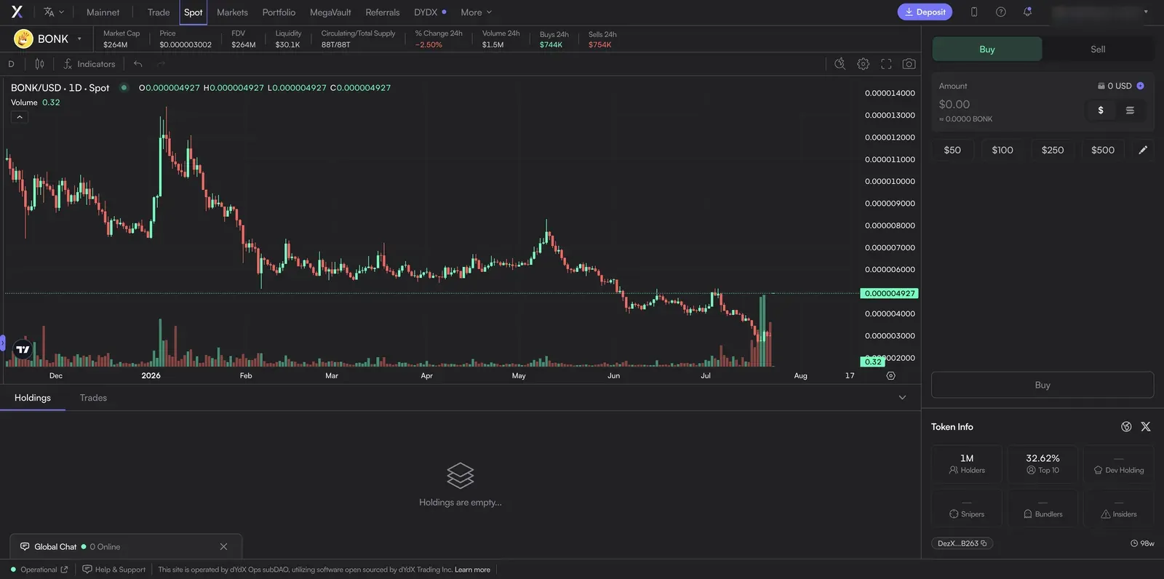1164x579 pixels.
Task: Take a chart snapshot with camera icon
Action: tap(909, 64)
